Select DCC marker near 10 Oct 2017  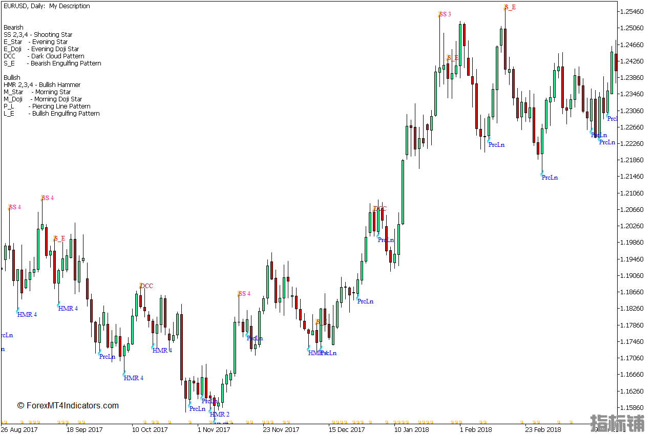(x=146, y=286)
